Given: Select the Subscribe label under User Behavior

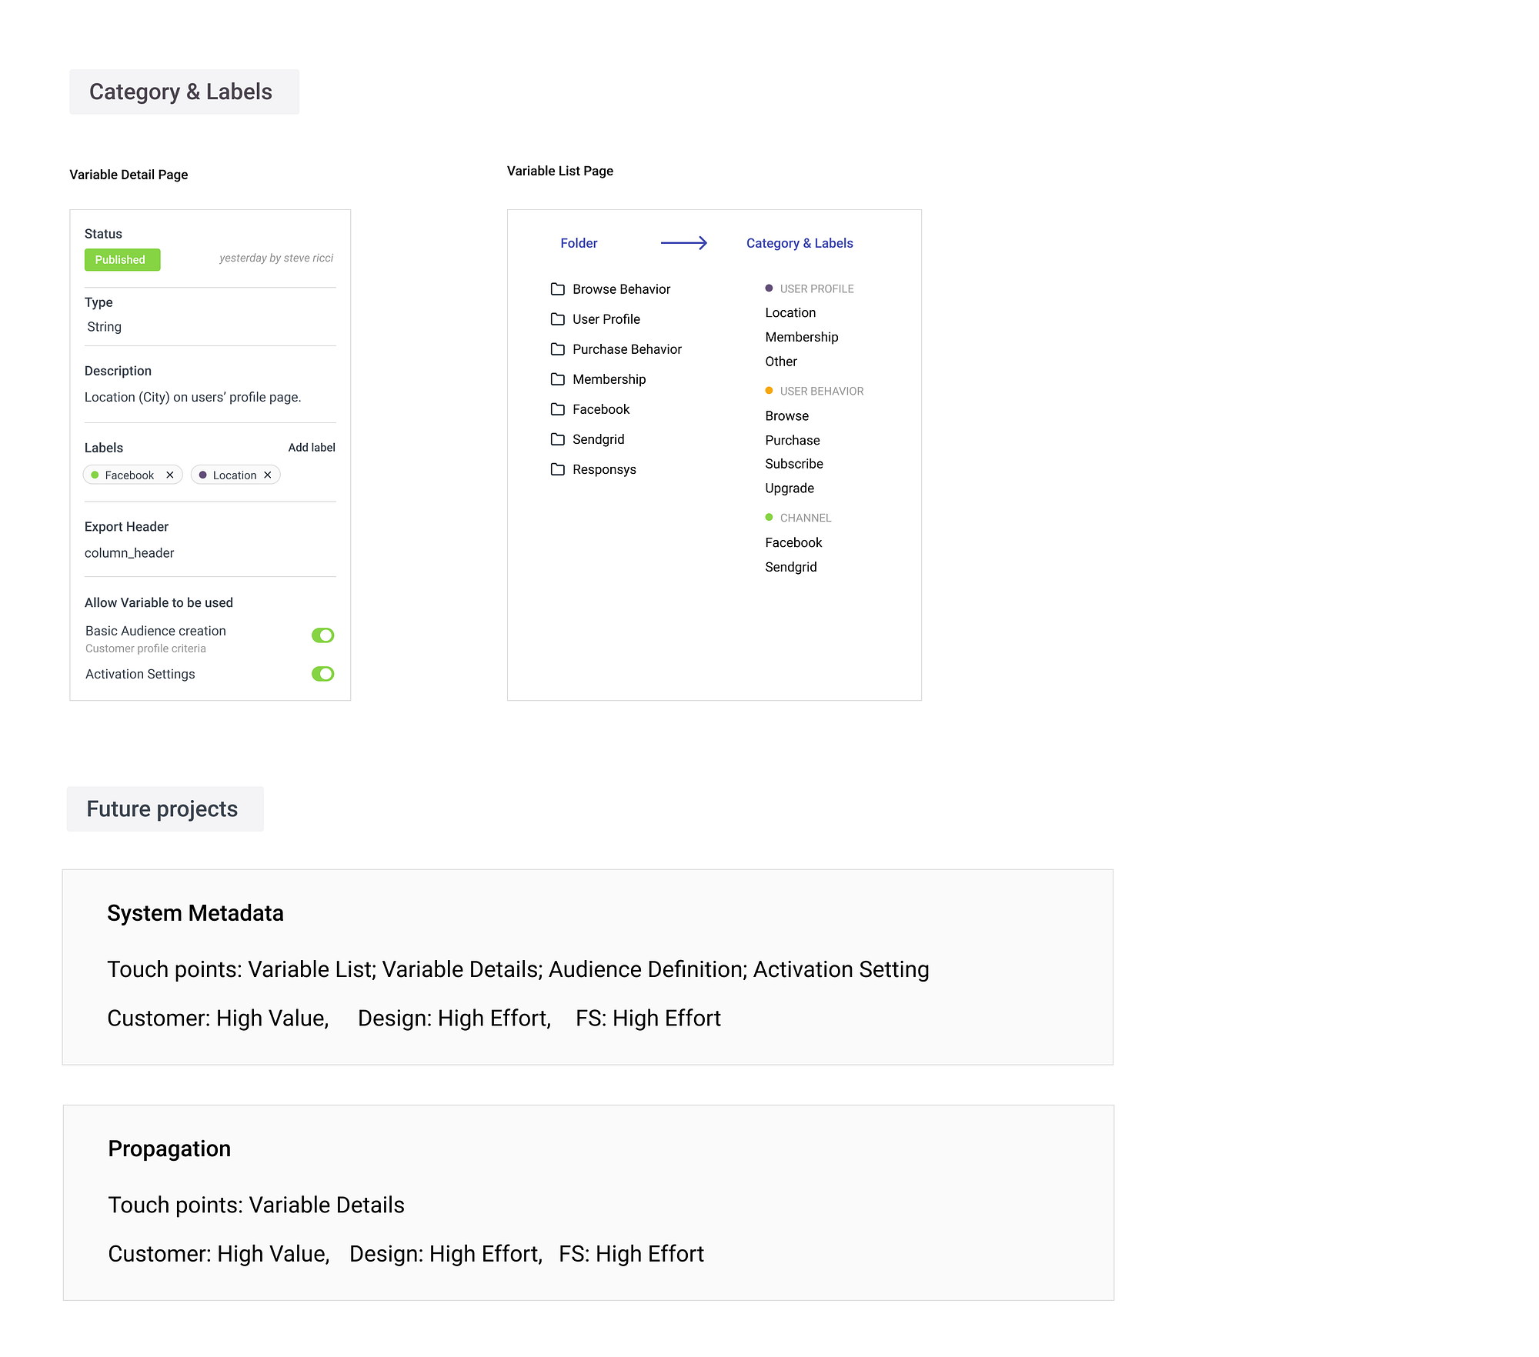Looking at the screenshot, I should 794,464.
